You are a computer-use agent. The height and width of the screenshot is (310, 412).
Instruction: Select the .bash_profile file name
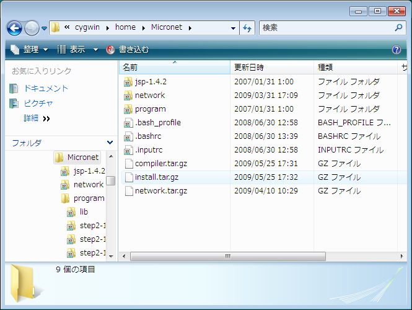pos(158,123)
